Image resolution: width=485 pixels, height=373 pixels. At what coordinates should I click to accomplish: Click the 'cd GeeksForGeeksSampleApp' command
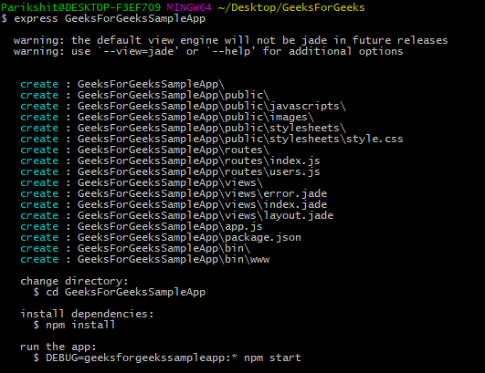click(120, 292)
